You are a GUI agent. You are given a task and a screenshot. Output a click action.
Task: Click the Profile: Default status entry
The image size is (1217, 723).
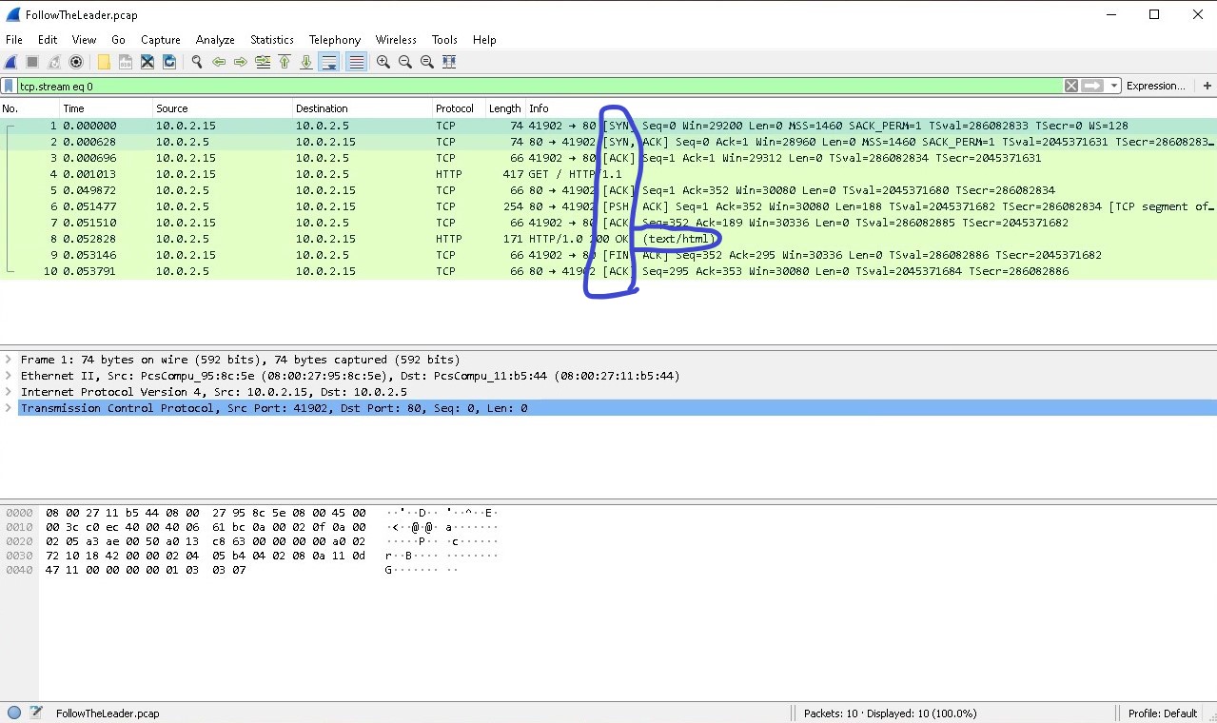1162,713
